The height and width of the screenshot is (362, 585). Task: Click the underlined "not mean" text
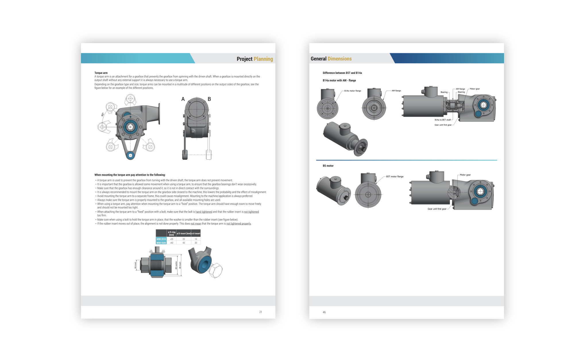tap(196, 224)
